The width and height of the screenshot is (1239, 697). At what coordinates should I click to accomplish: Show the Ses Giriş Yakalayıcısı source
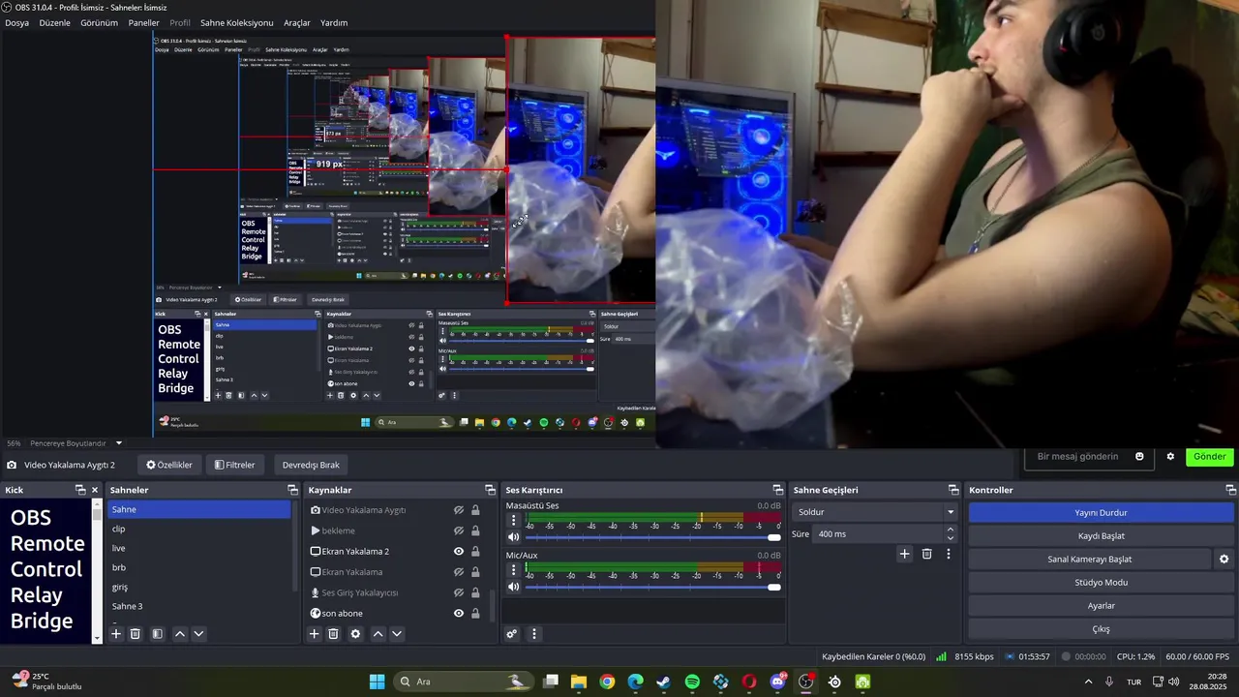pyautogui.click(x=459, y=592)
